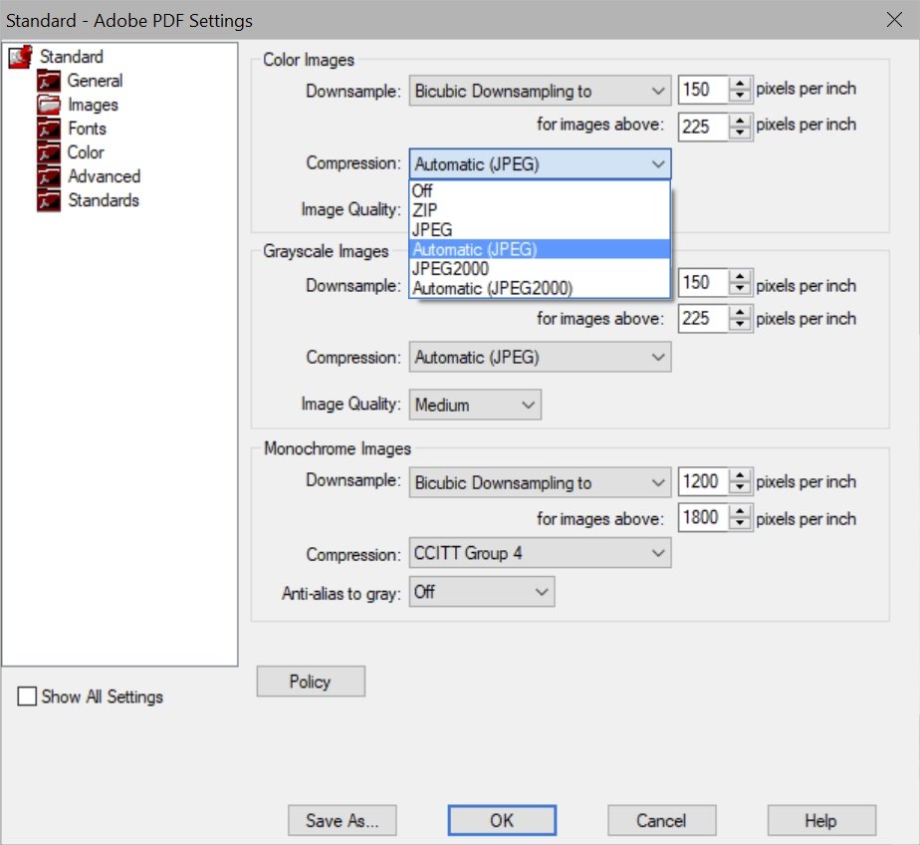The image size is (920, 845).
Task: Click the Cancel button
Action: point(661,820)
